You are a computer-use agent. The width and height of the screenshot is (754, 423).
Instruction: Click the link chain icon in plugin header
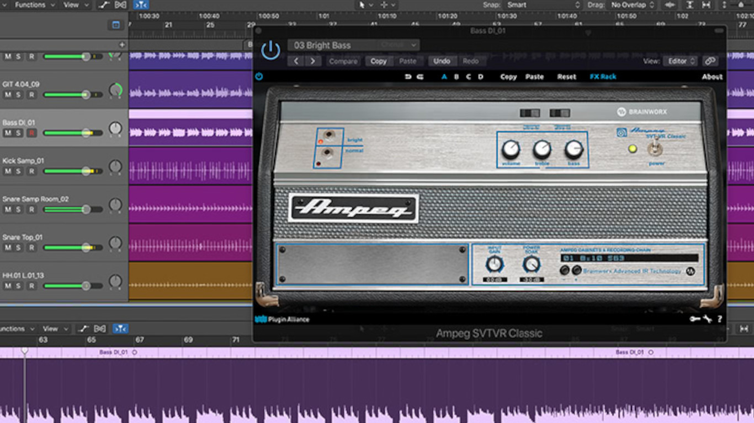coord(710,61)
